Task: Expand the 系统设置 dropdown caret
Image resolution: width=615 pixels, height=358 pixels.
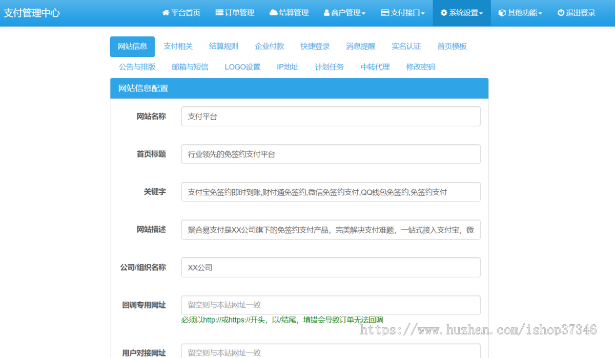Action: (481, 14)
